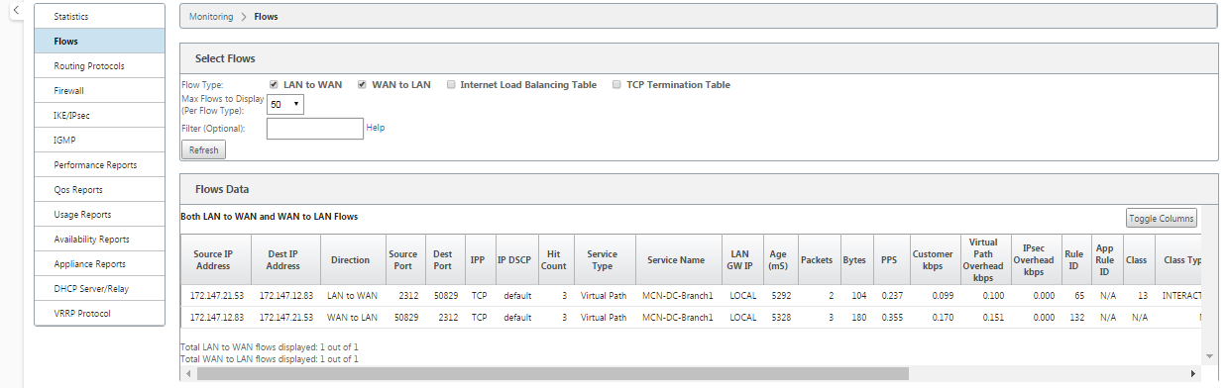Focus the Filter (Optional) input field

(315, 128)
